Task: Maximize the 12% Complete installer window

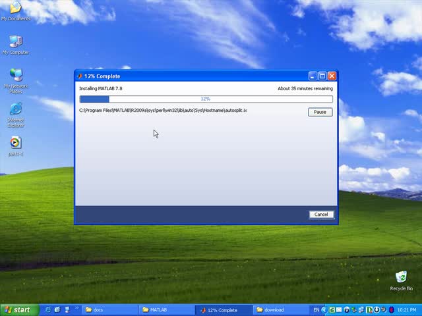Action: pos(322,76)
